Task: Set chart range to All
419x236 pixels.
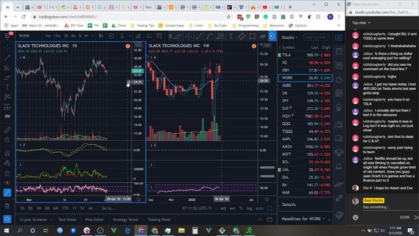Action: [90, 208]
